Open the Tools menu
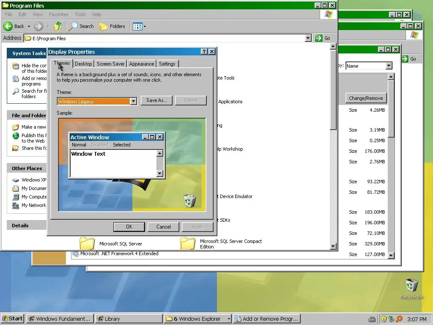 coord(80,14)
